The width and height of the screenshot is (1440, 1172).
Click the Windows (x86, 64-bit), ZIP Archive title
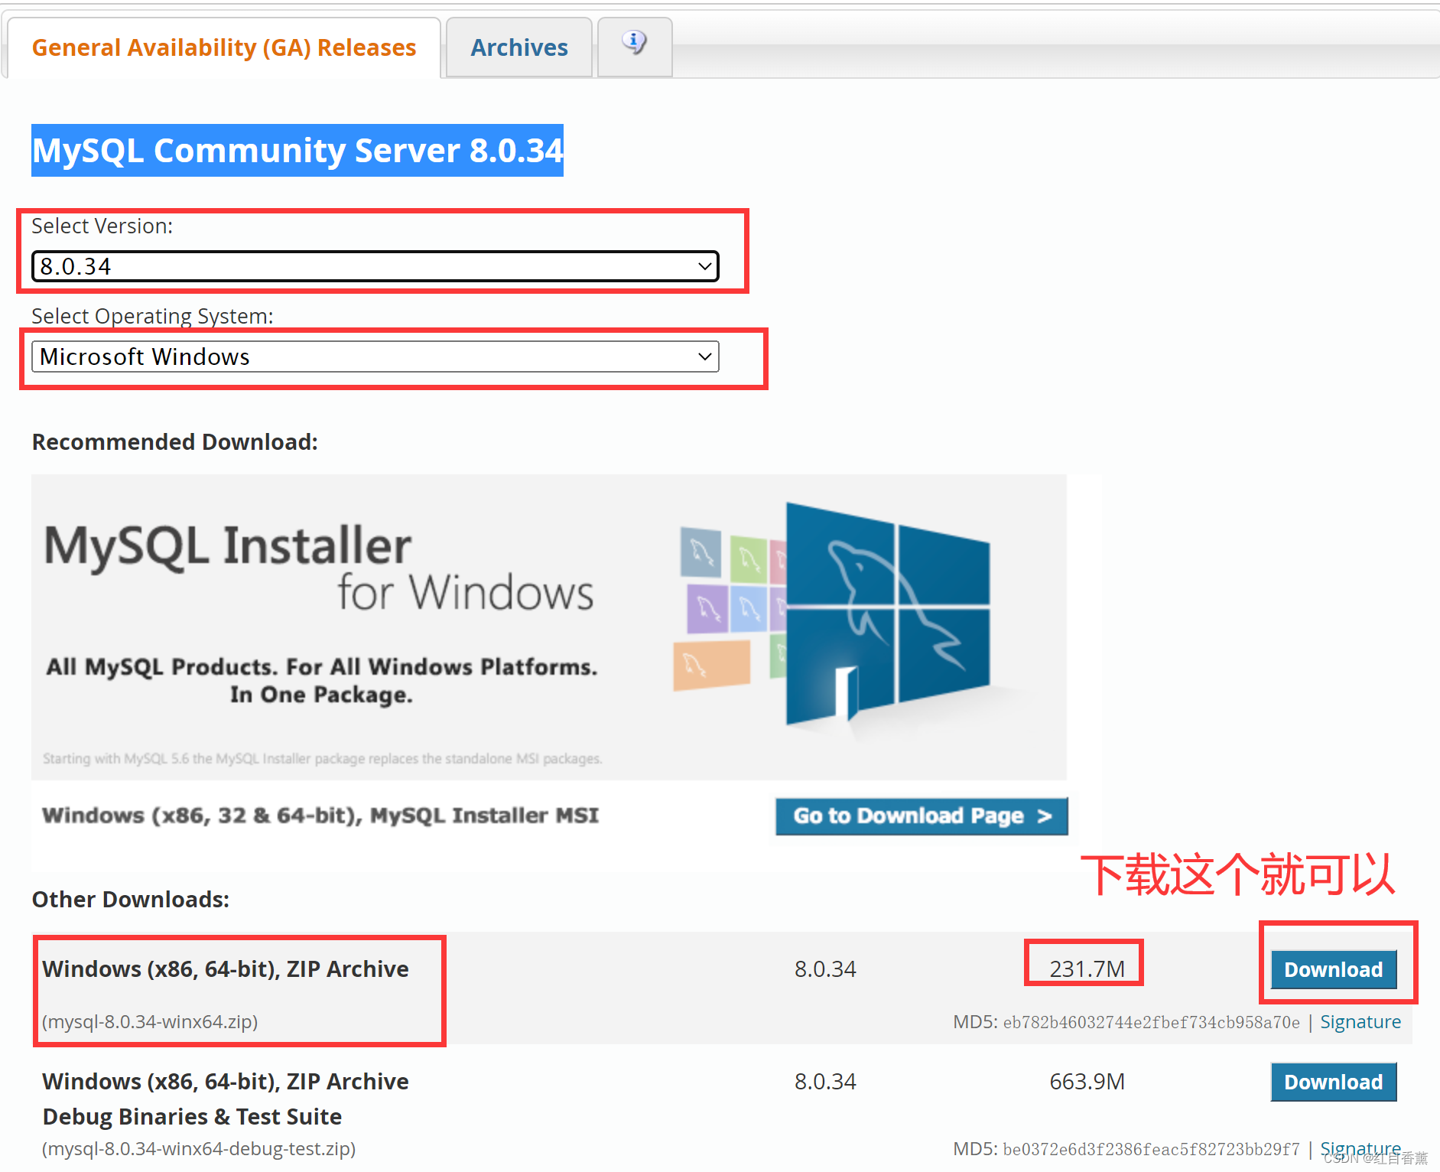pos(226,969)
